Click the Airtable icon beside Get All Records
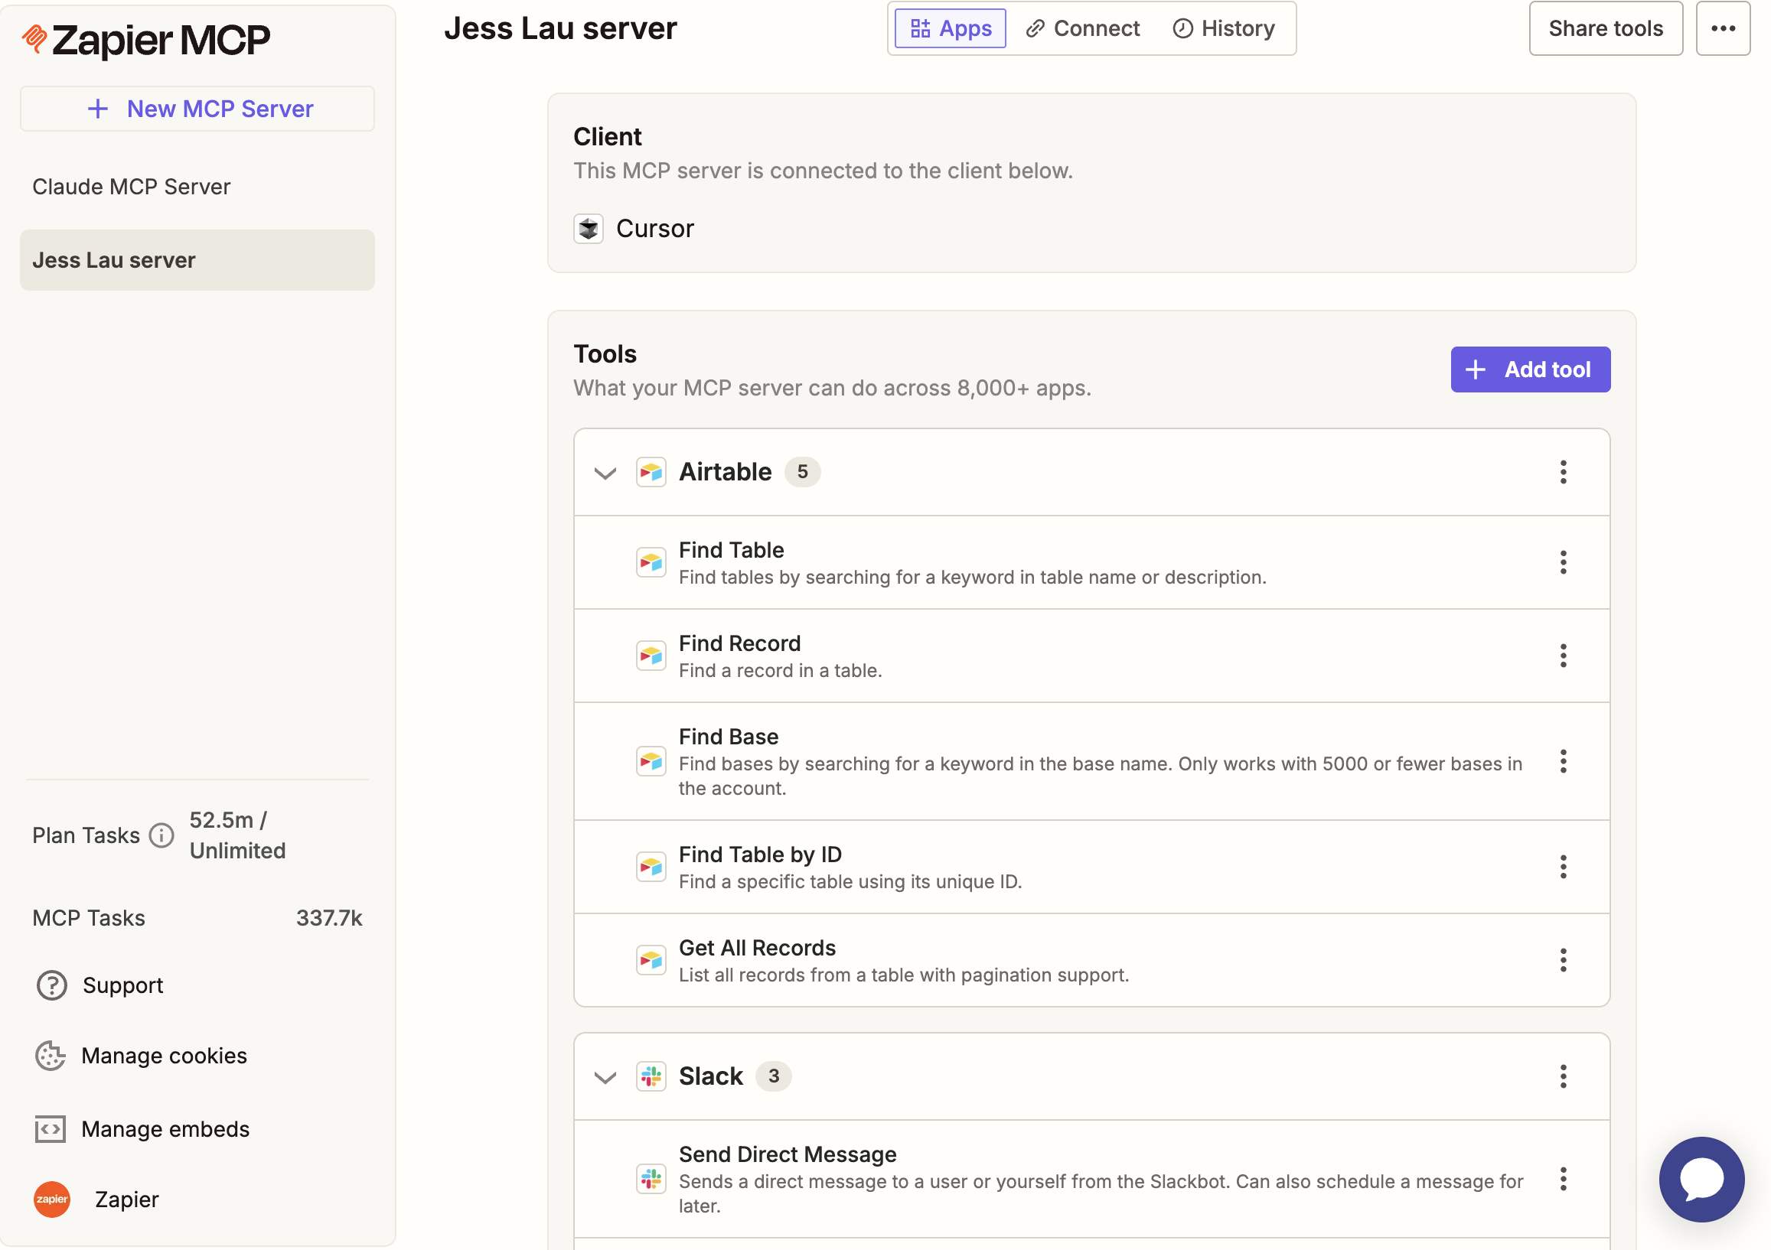Viewport: 1771px width, 1250px height. click(651, 960)
